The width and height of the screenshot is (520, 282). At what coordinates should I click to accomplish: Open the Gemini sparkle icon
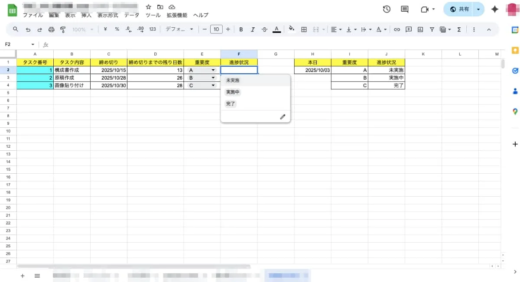pyautogui.click(x=494, y=9)
